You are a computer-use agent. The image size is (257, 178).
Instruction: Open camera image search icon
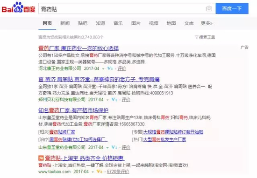click(209, 8)
